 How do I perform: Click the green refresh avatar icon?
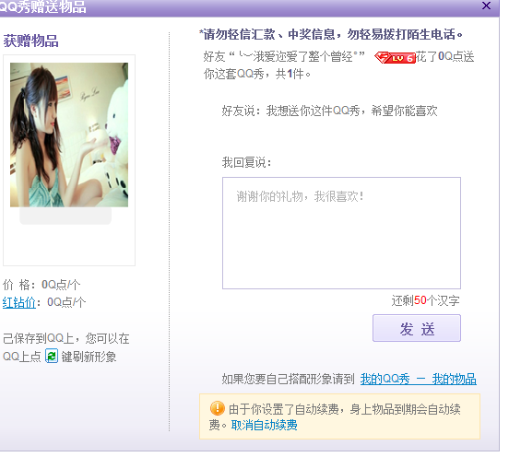click(x=51, y=356)
